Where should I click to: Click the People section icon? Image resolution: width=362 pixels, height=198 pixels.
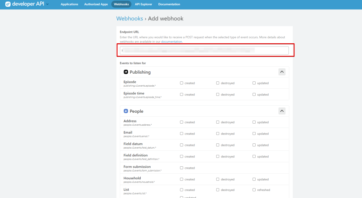[x=125, y=111]
